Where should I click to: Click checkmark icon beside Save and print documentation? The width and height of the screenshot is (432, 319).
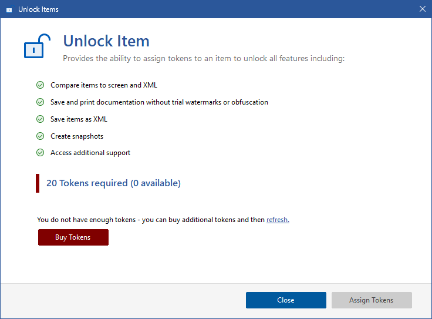[40, 102]
